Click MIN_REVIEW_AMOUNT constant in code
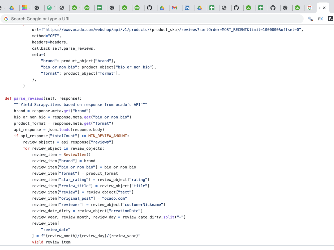Viewport: 334px width, 250px height. [x=108, y=136]
